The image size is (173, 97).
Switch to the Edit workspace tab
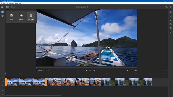click(x=7, y=7)
